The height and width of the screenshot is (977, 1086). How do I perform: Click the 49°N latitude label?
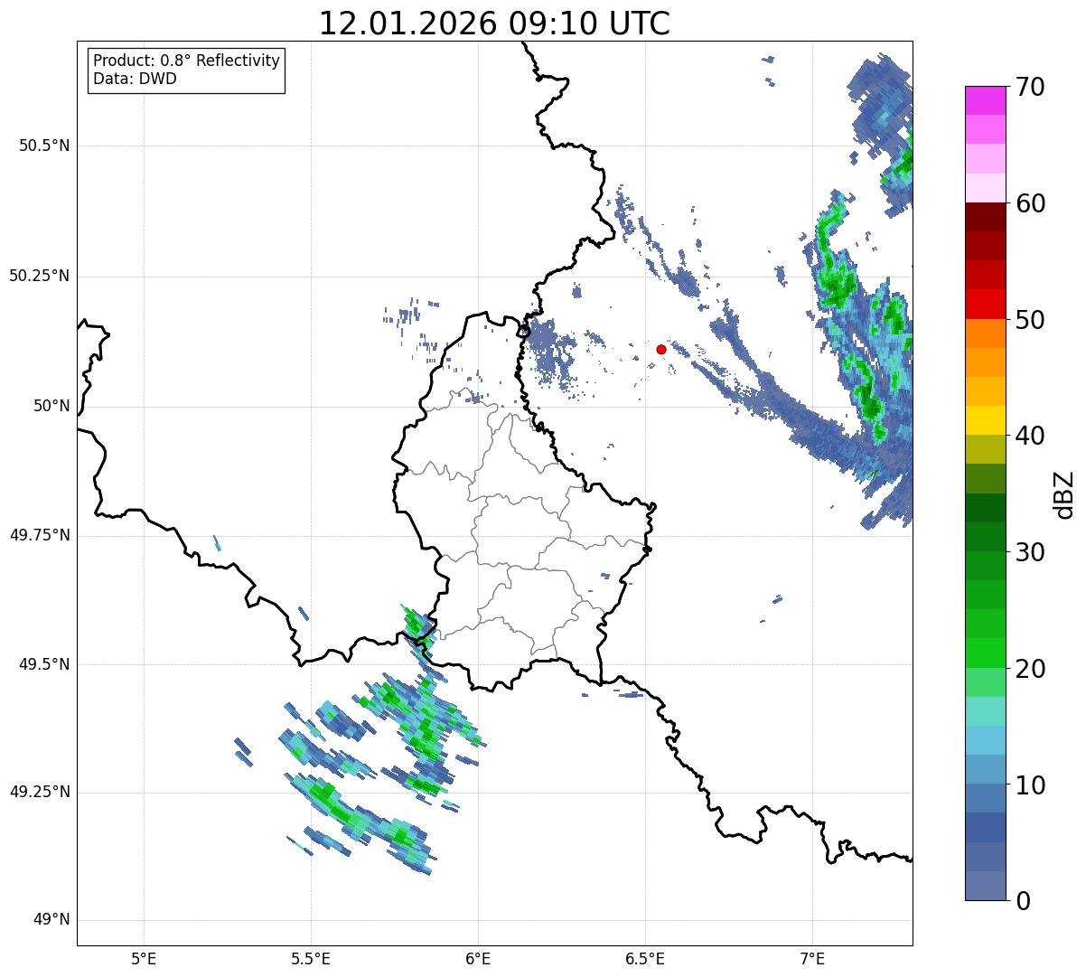point(51,920)
